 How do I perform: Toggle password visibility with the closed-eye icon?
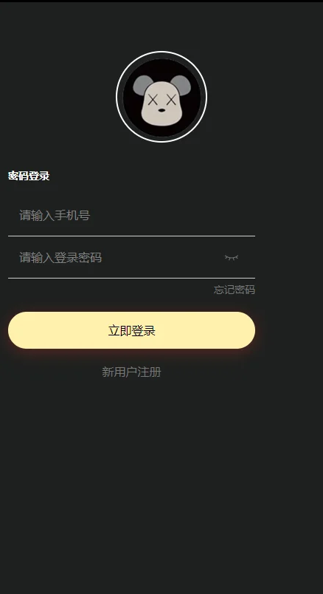click(x=232, y=258)
